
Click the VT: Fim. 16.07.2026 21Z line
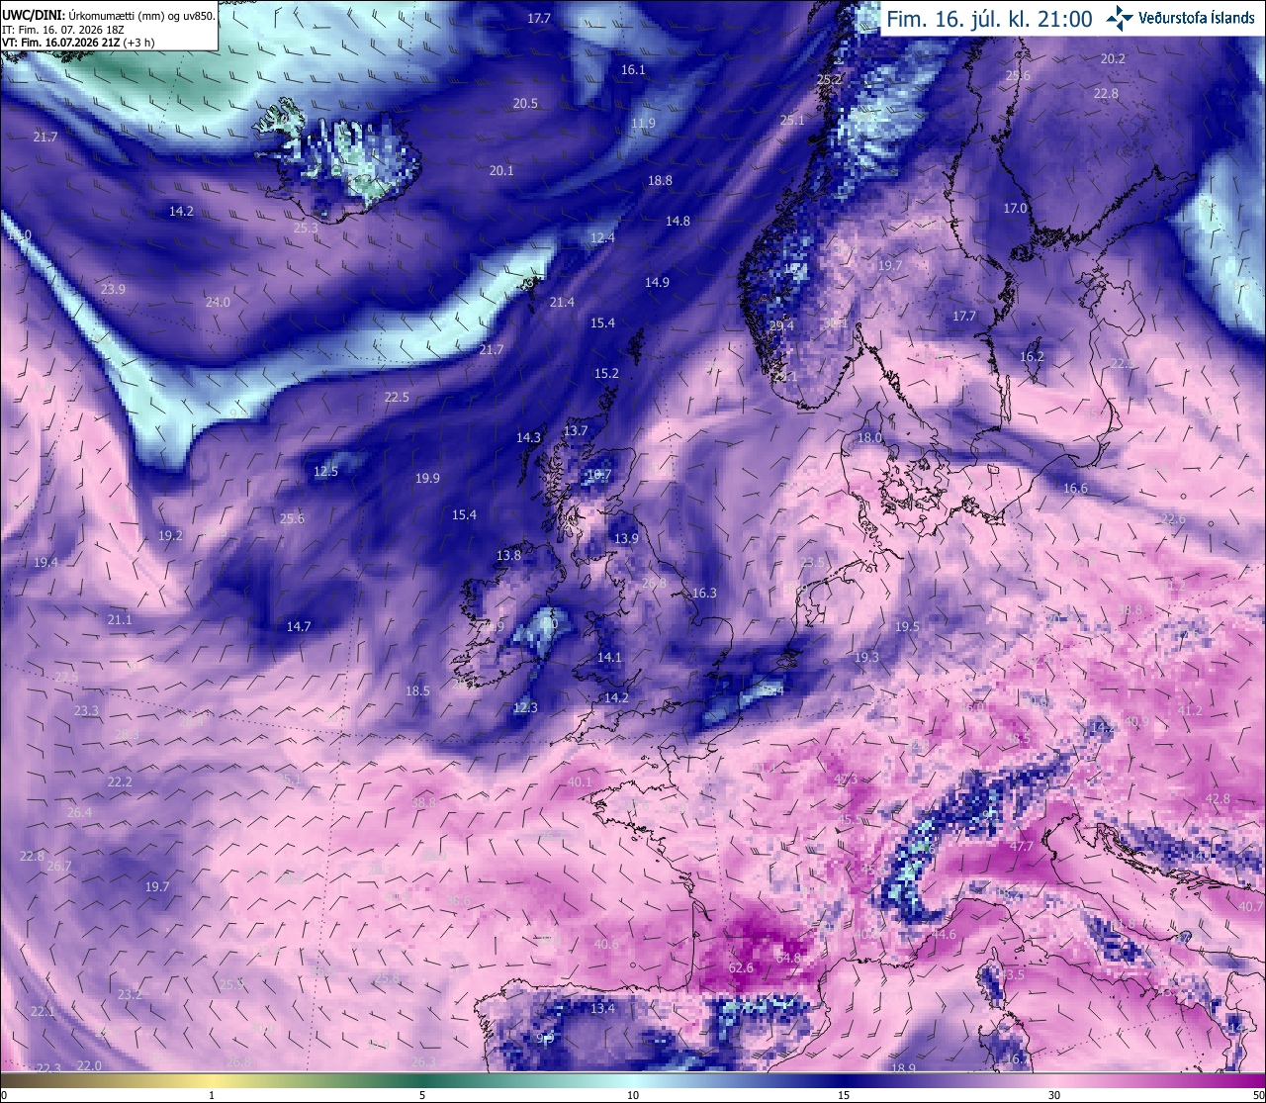pos(78,43)
